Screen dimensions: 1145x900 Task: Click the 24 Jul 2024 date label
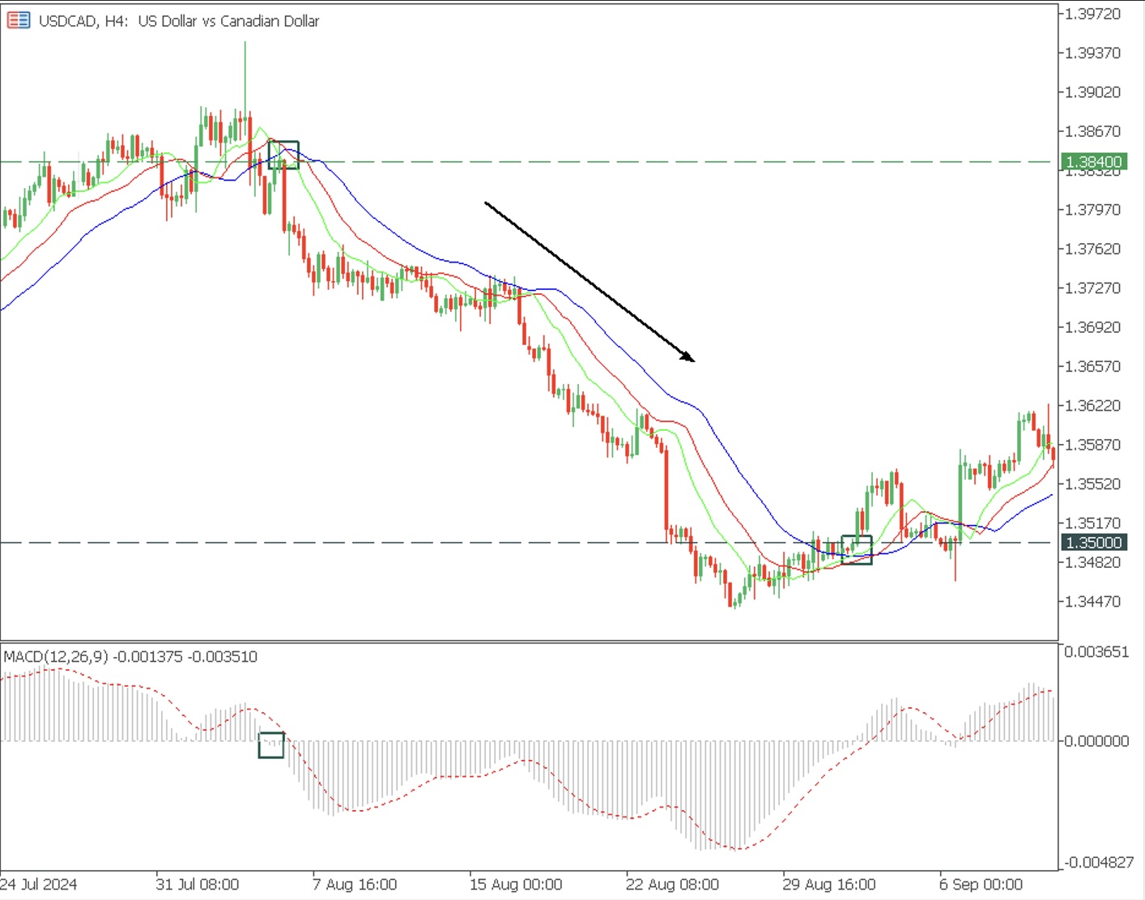tap(39, 884)
